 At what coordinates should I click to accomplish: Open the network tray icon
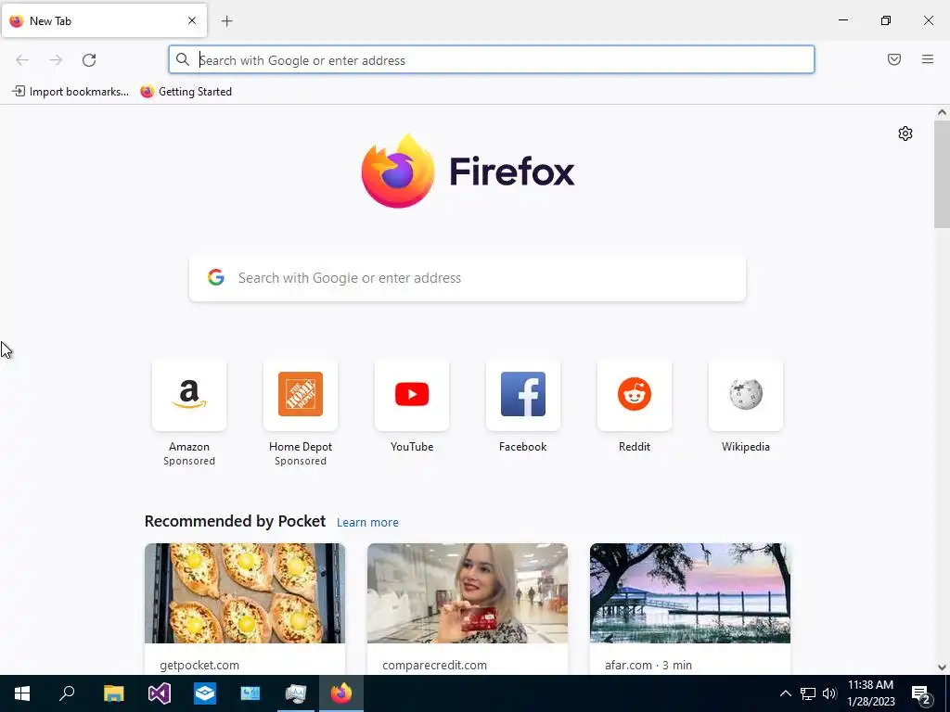(x=808, y=693)
